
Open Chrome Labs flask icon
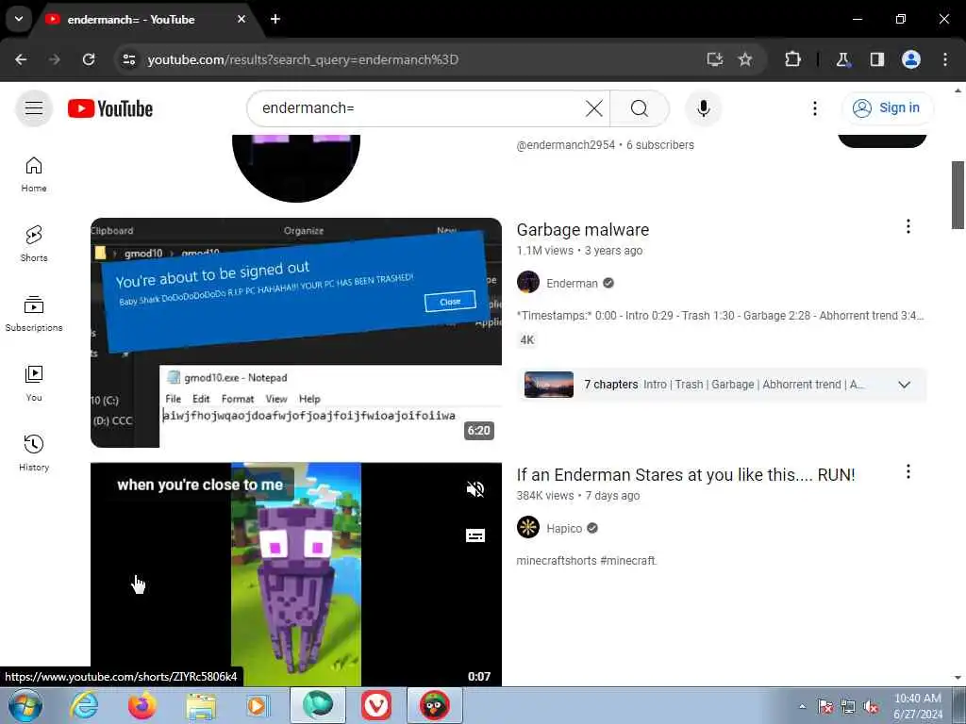(842, 59)
